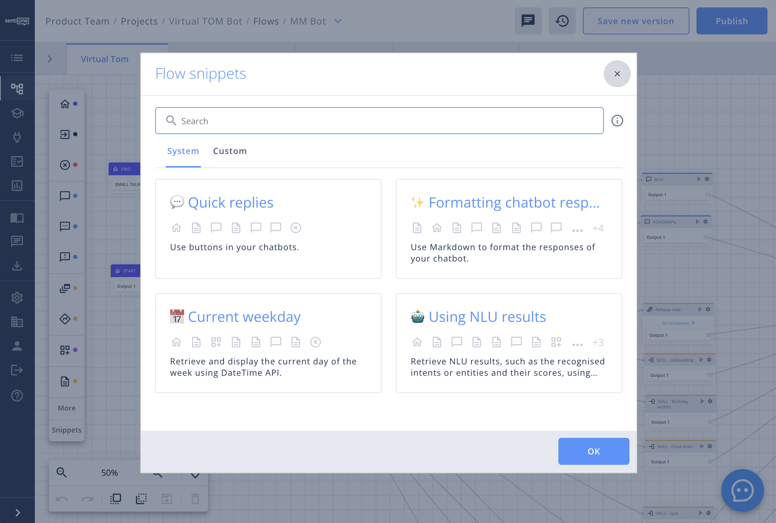The height and width of the screenshot is (523, 776).
Task: Switch to the Custom snippets tab
Action: 230,151
